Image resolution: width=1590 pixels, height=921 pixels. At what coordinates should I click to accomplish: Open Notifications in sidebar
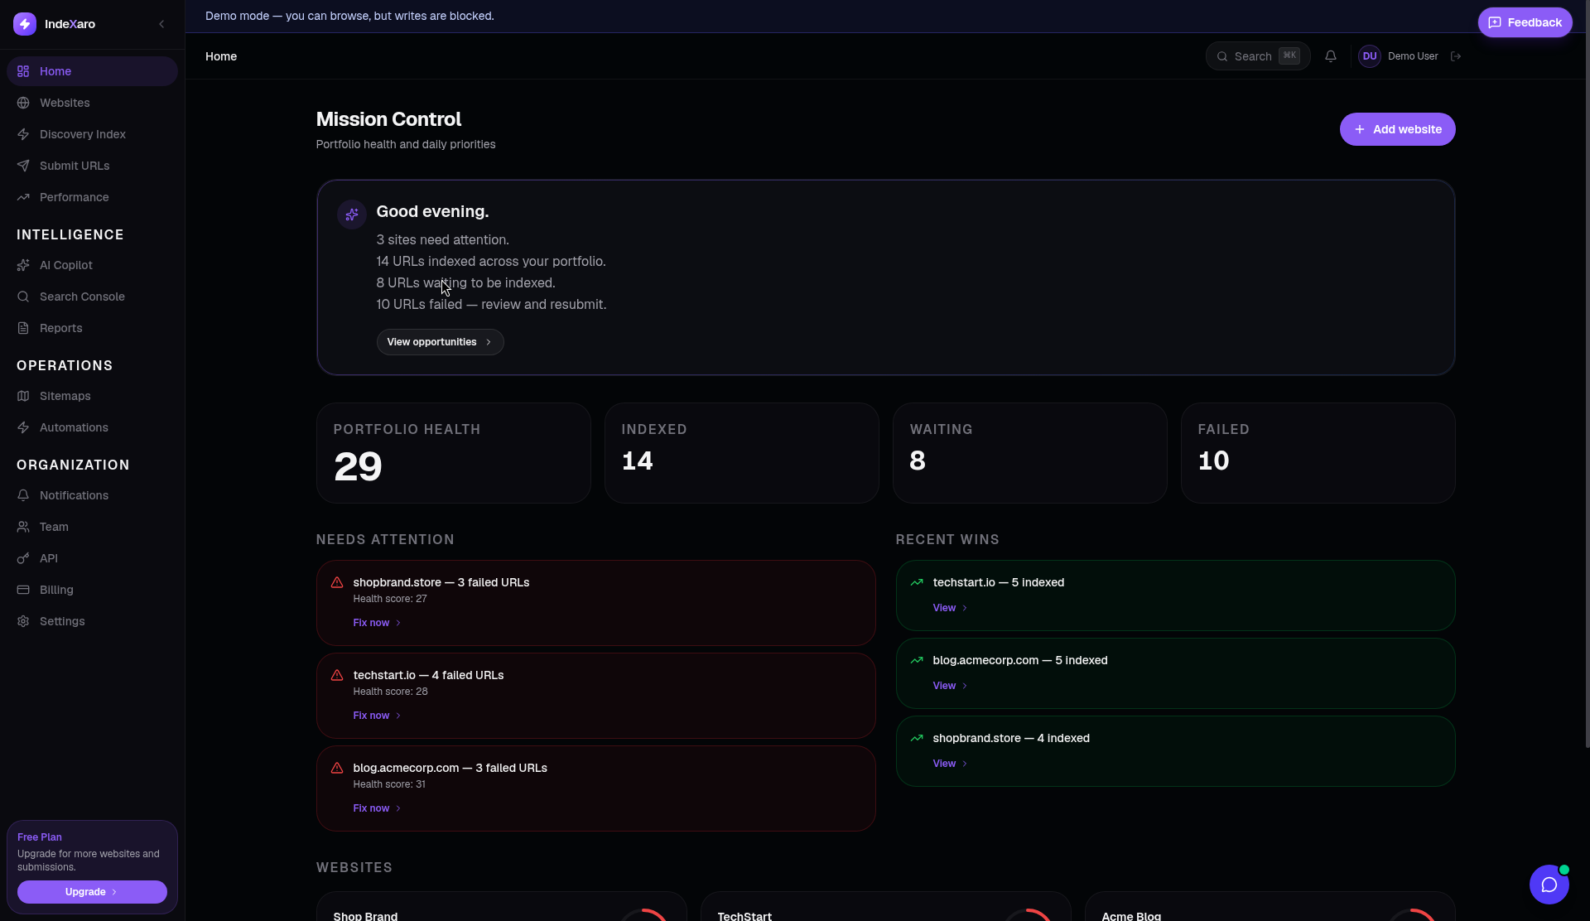pos(92,495)
